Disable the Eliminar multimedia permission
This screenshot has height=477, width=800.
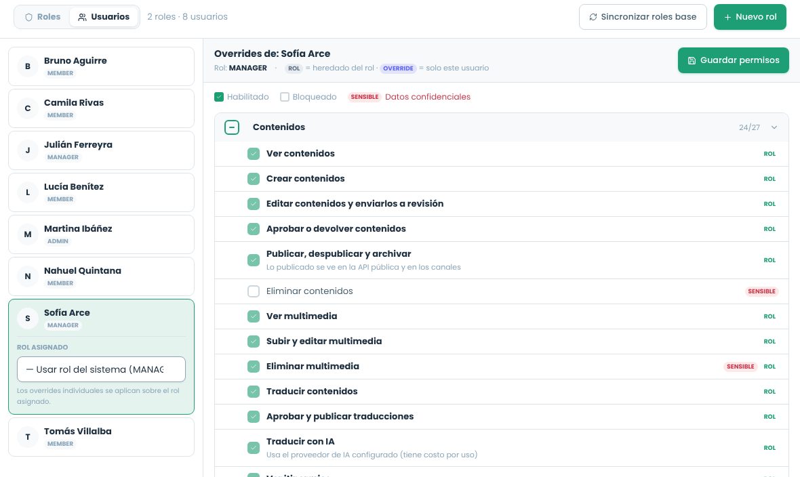(254, 367)
